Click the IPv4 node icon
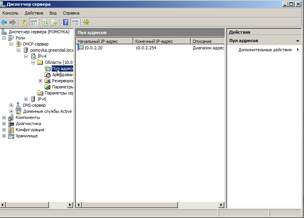Screen dimensions: 304x218 tap(33, 56)
